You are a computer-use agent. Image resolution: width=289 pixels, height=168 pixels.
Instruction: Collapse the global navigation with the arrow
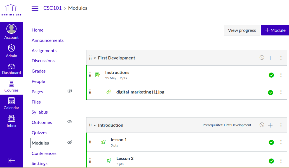11,160
